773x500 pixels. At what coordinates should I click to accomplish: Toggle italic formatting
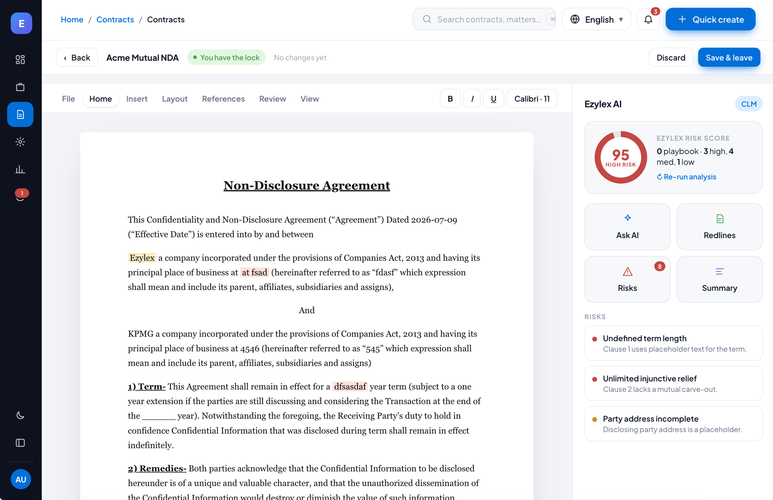(x=472, y=99)
